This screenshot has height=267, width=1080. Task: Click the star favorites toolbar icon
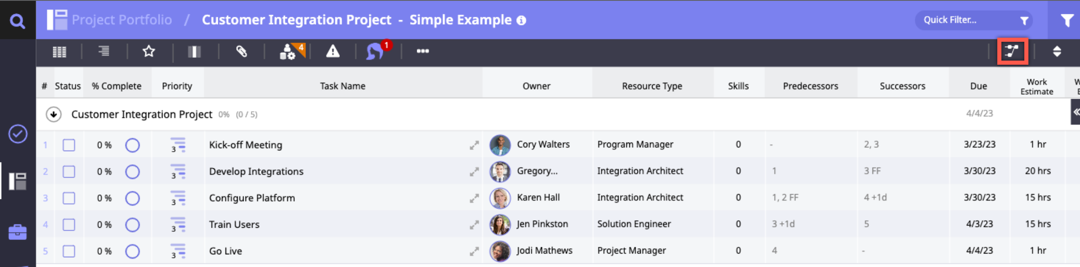click(x=149, y=51)
